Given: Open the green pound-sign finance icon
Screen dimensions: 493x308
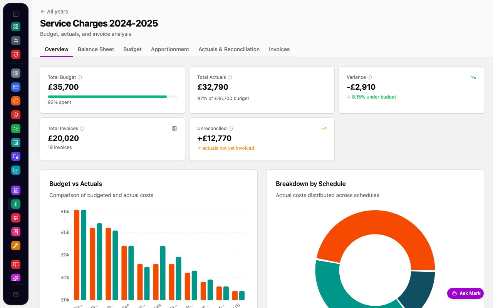Looking at the screenshot, I should pyautogui.click(x=16, y=204).
